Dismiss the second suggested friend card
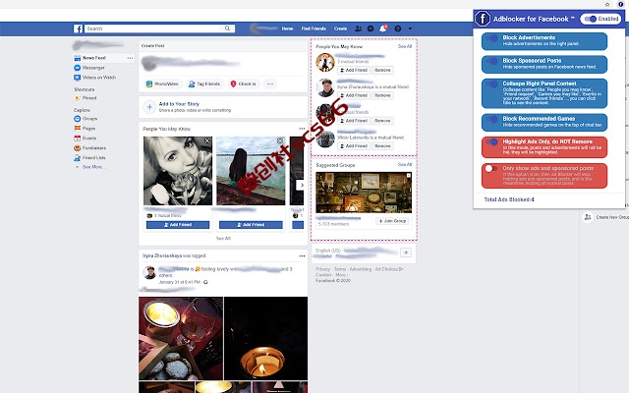The width and height of the screenshot is (629, 393). pos(280,140)
